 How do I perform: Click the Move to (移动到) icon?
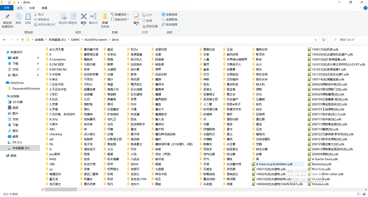tap(63, 16)
